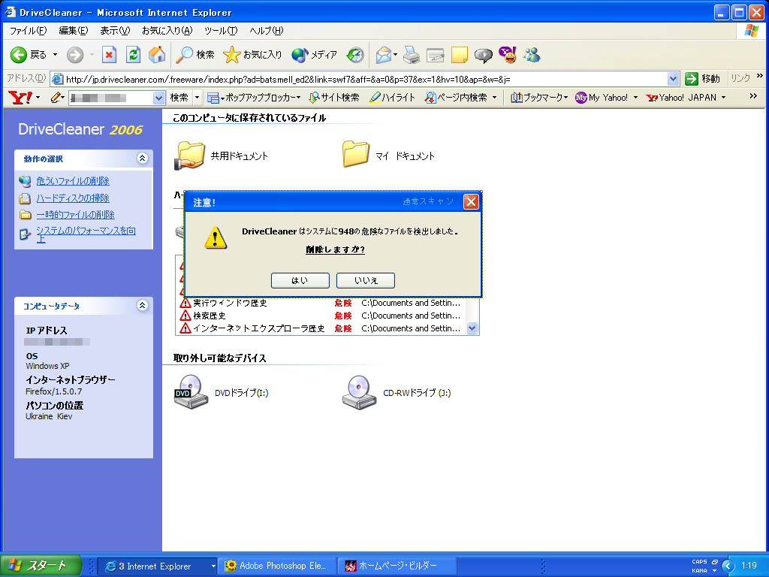The height and width of the screenshot is (577, 769).
Task: Open the Yahoo search box dropdown arrow
Action: click(x=158, y=98)
